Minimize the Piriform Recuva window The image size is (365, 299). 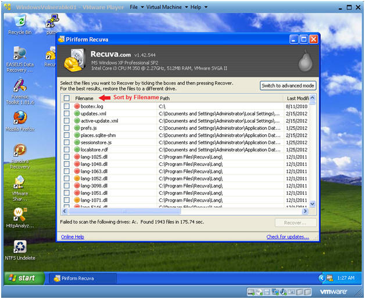pyautogui.click(x=294, y=39)
